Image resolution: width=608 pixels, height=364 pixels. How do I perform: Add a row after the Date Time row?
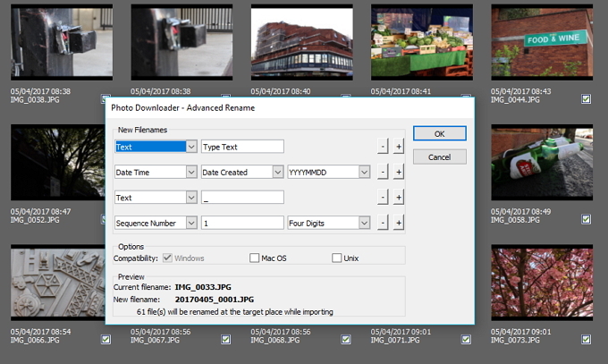click(x=398, y=172)
